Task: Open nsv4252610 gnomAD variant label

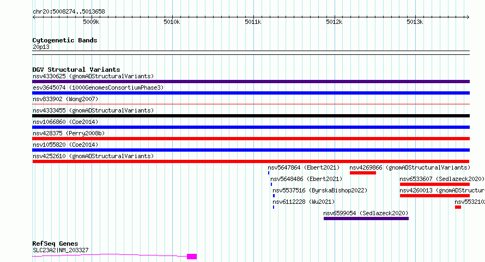Action: click(x=93, y=156)
